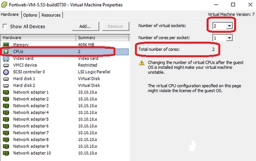Select Network adapter 3 label

tap(31, 106)
